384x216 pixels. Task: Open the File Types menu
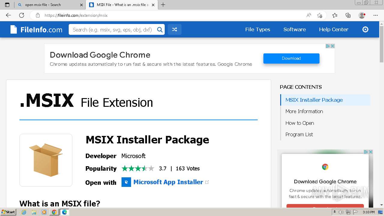click(258, 29)
